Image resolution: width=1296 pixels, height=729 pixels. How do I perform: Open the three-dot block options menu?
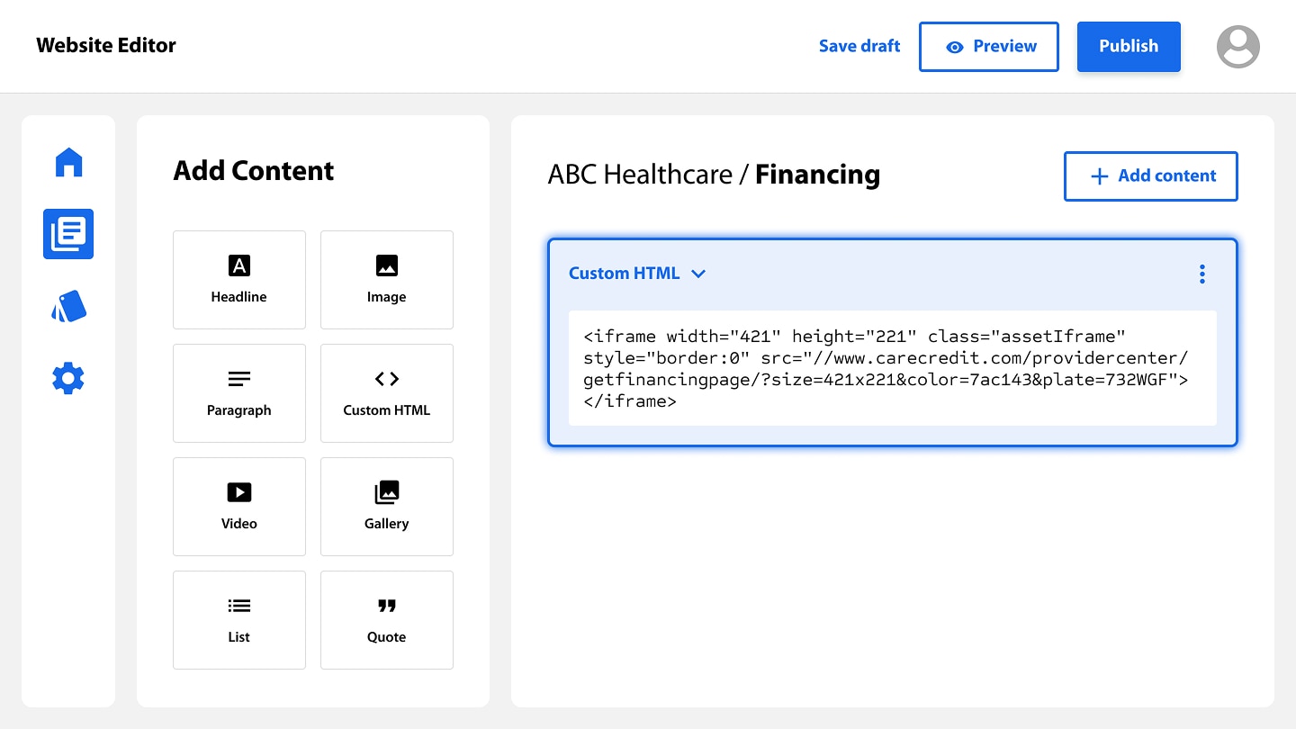coord(1201,274)
